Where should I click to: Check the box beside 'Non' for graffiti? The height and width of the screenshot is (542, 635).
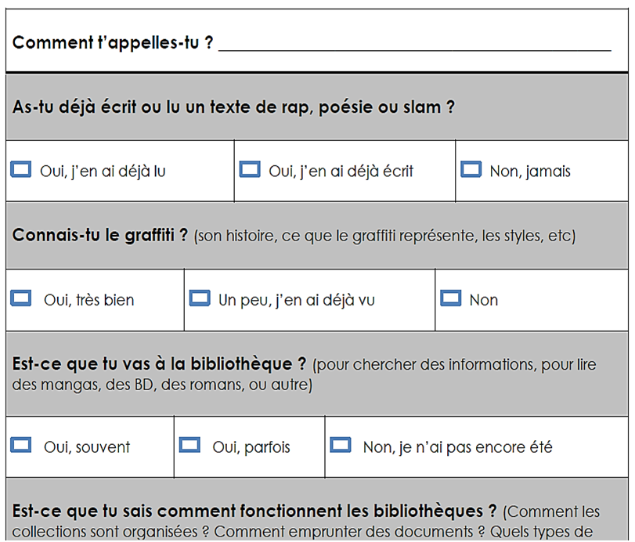tap(450, 298)
